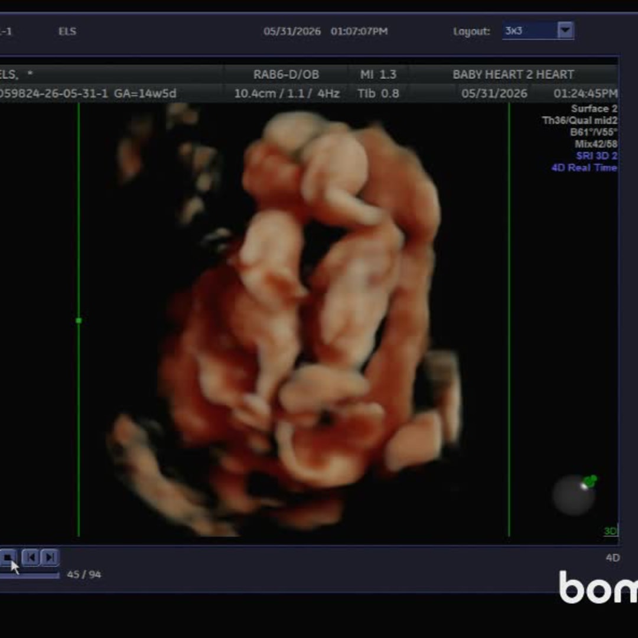Click the right green ROI boundary line

point(509,320)
